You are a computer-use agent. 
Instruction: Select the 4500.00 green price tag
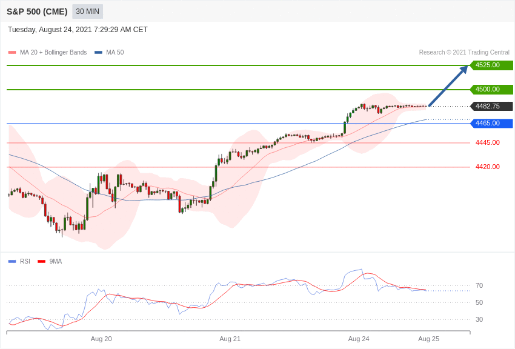[x=491, y=90]
